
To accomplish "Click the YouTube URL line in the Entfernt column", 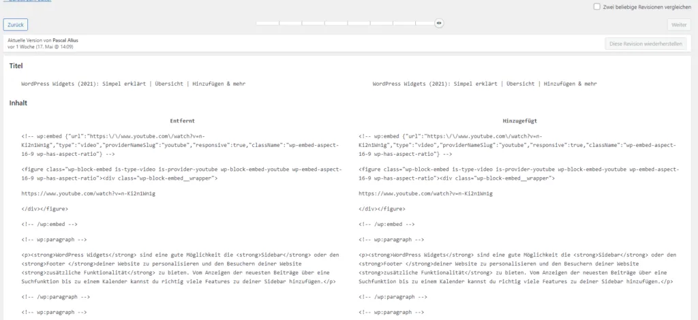I will click(x=88, y=193).
